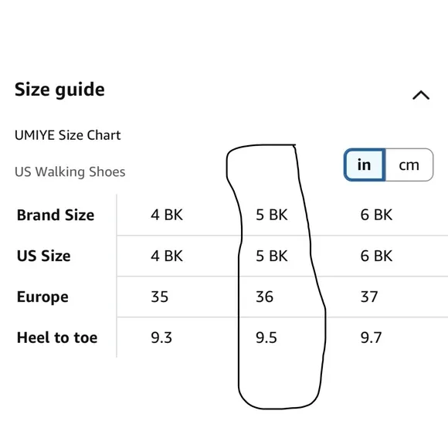Click the US Walking Shoes subtitle
448x448 pixels.
tap(70, 171)
